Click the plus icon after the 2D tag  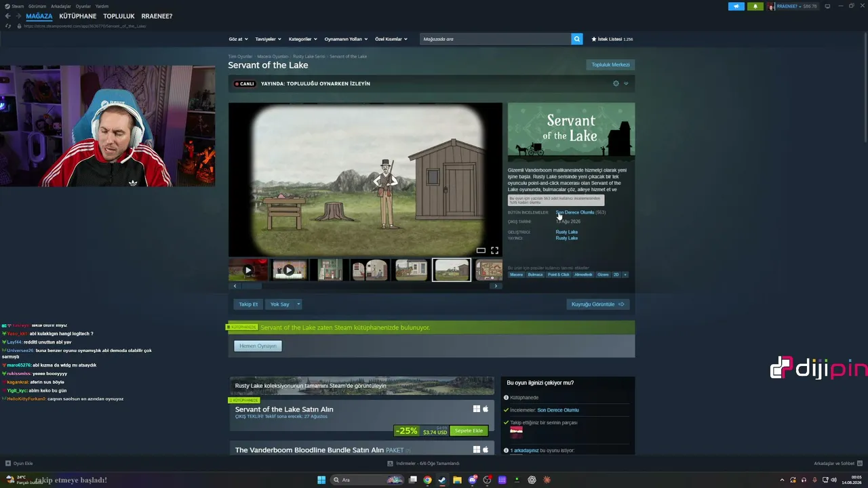[625, 274]
